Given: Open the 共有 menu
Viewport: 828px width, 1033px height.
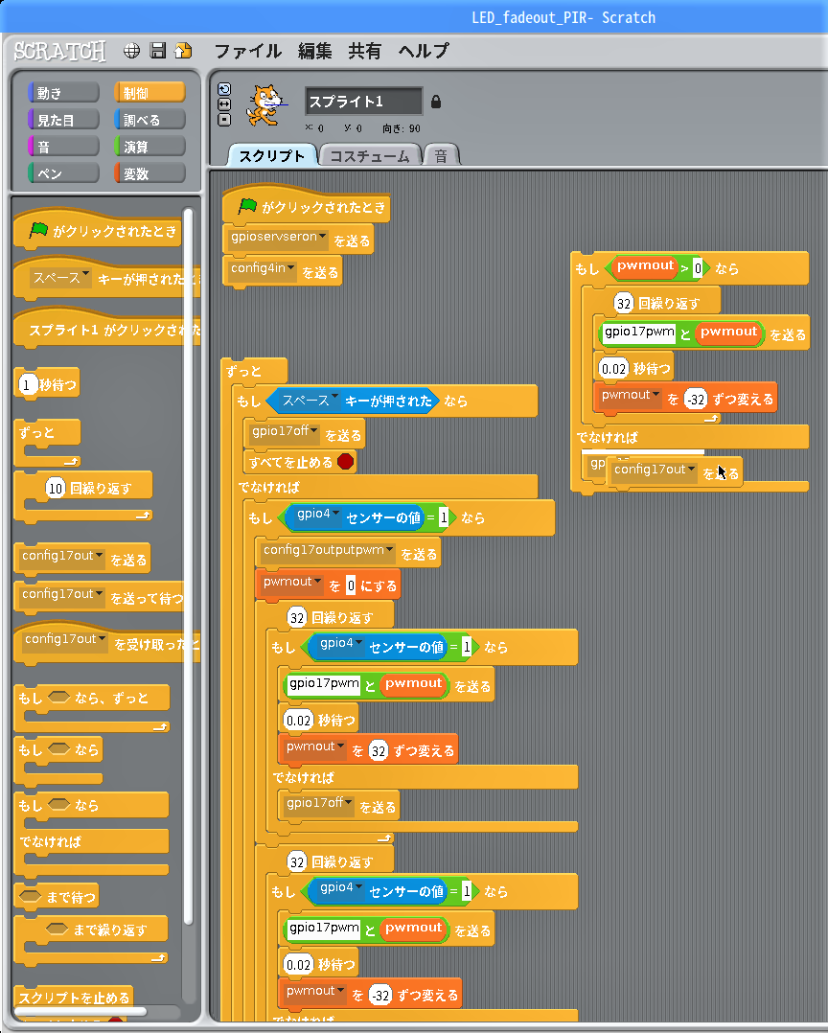Looking at the screenshot, I should 364,51.
